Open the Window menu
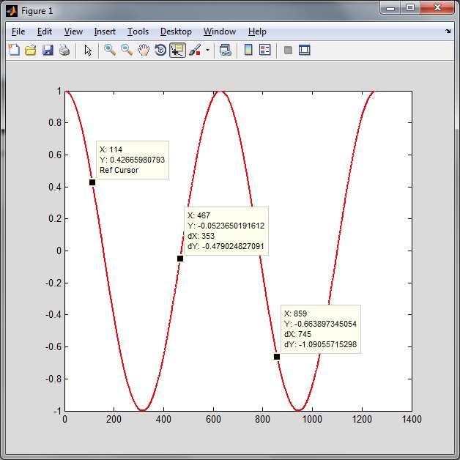 220,31
